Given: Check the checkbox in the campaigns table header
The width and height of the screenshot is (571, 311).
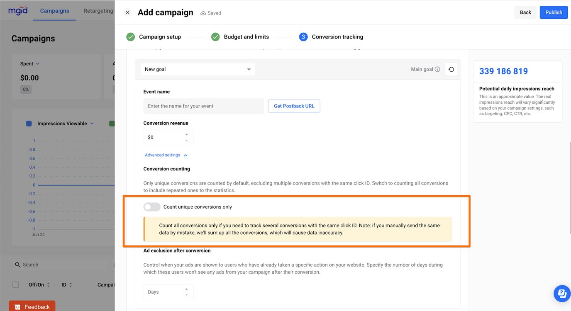Looking at the screenshot, I should pos(15,284).
